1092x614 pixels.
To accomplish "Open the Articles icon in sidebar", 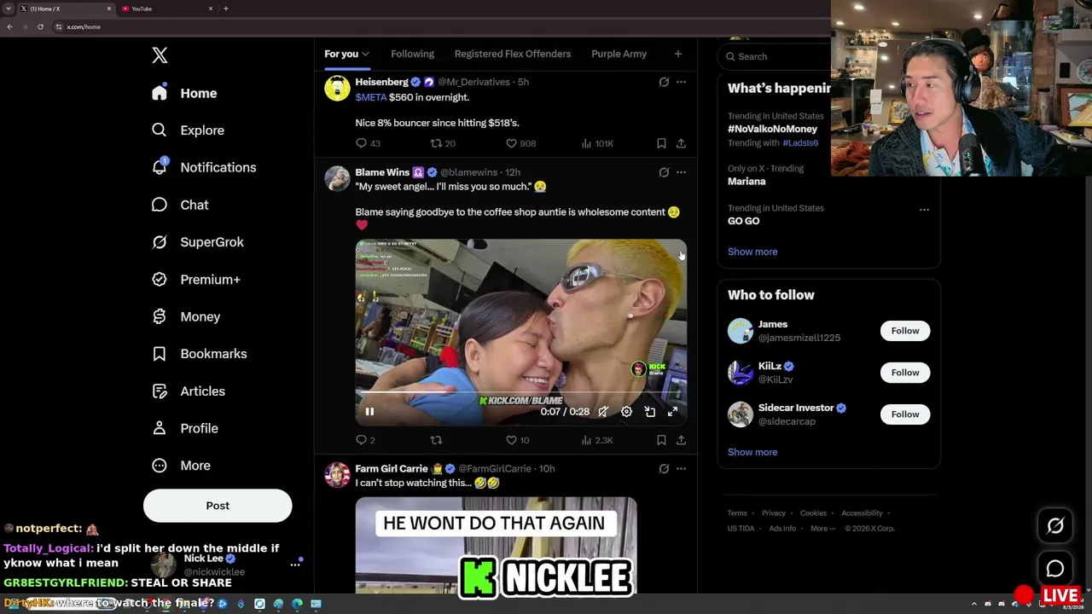I will (160, 391).
